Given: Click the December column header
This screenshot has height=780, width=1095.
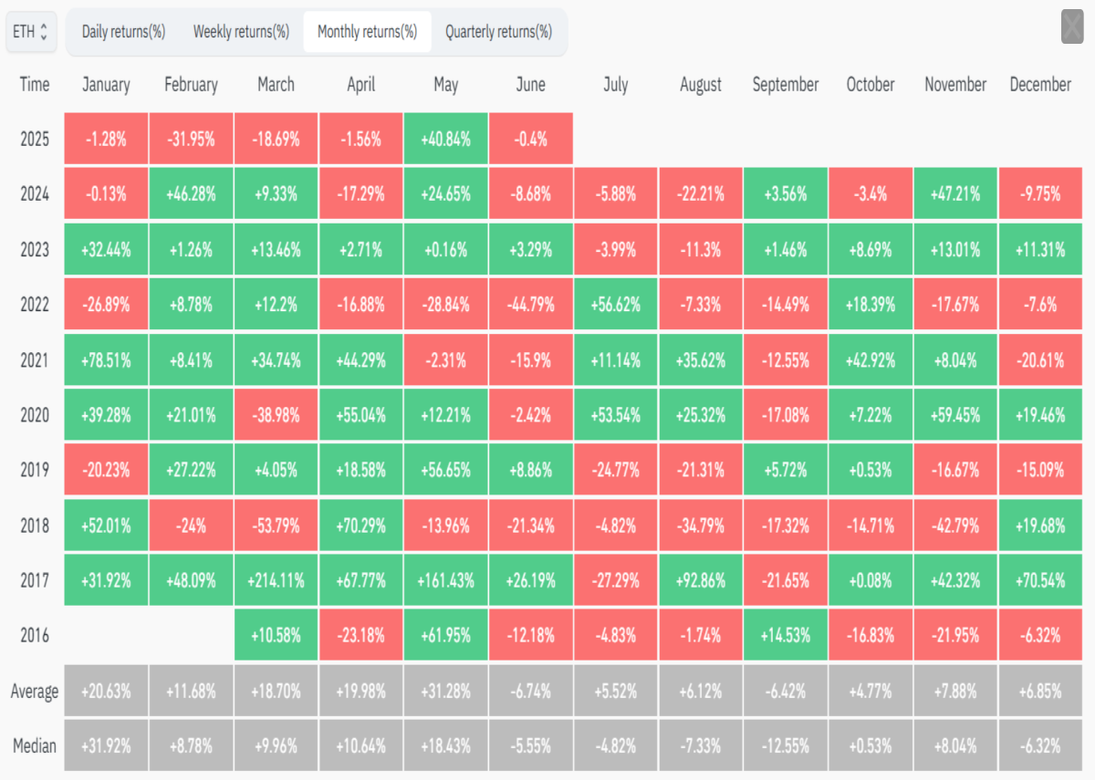Looking at the screenshot, I should [x=1040, y=85].
